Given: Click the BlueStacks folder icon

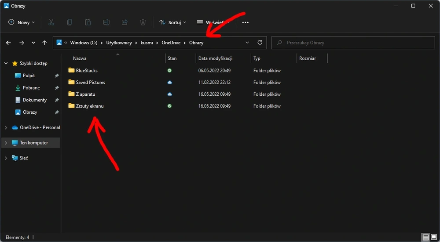Looking at the screenshot, I should 71,70.
